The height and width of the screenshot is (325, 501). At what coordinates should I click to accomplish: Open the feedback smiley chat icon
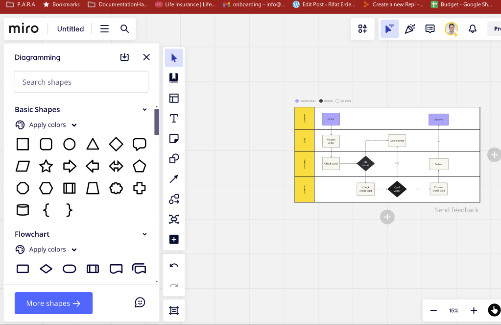point(140,302)
